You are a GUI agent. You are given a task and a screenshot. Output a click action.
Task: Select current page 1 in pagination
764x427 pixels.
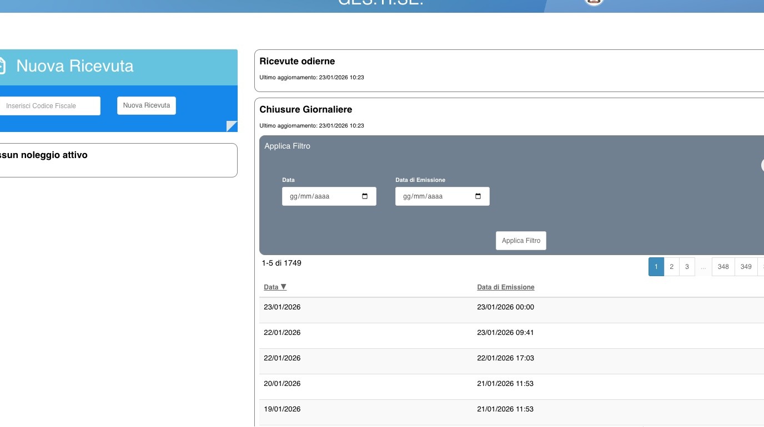pos(656,267)
